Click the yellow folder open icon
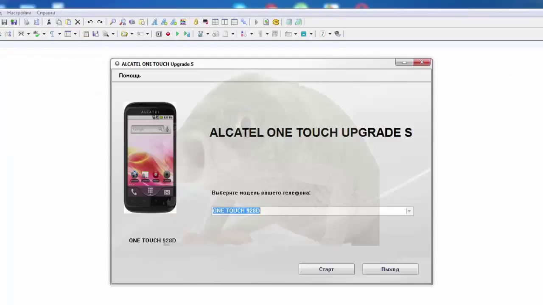Screen dimensions: 543x305 click(124, 34)
